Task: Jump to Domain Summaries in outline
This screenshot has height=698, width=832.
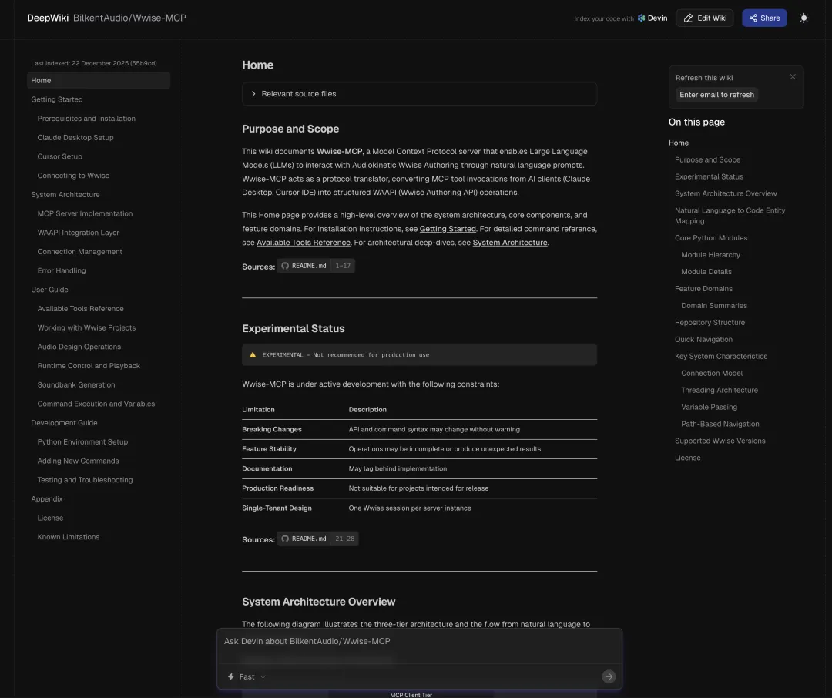Action: click(713, 306)
